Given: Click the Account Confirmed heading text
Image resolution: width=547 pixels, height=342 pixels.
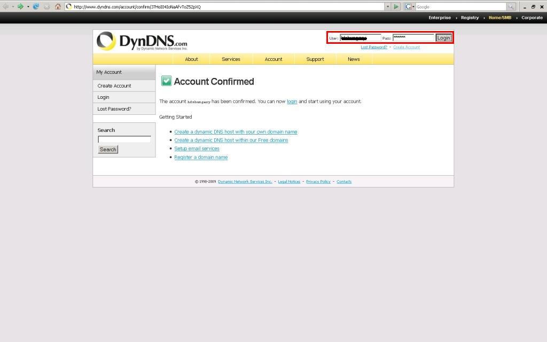Looking at the screenshot, I should (214, 81).
